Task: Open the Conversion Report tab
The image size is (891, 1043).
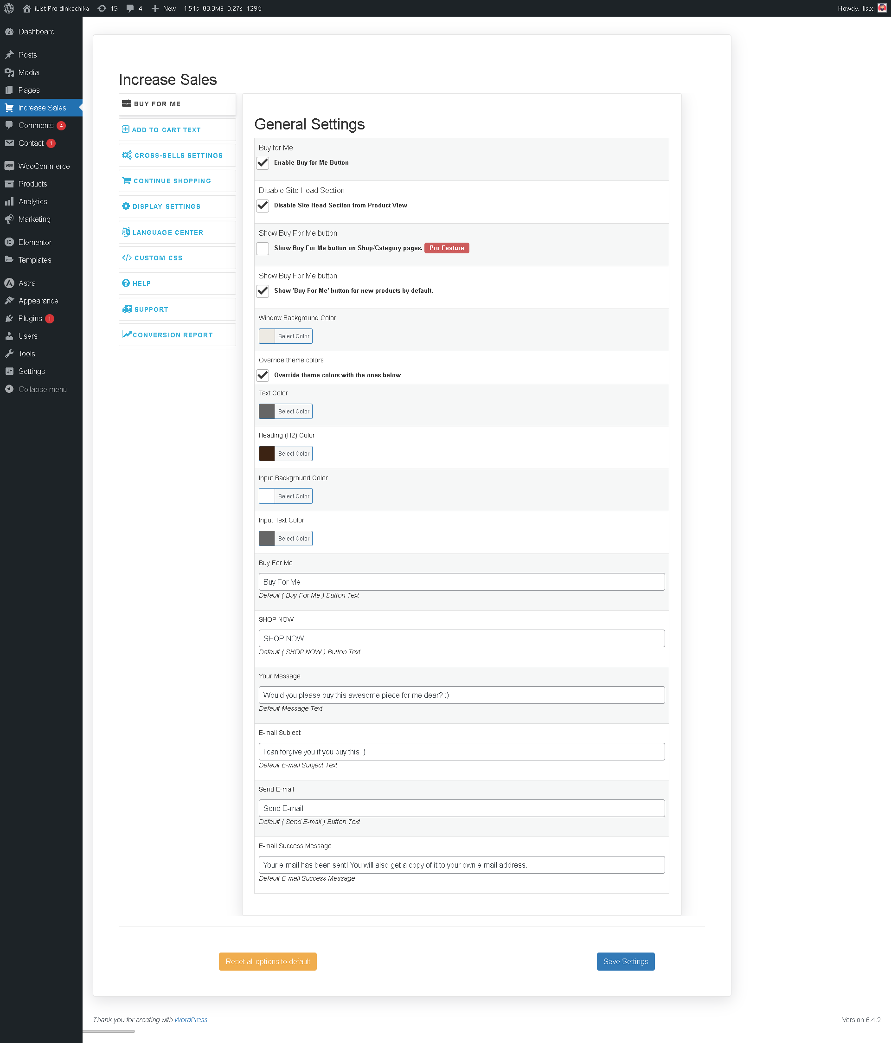Action: 172,335
